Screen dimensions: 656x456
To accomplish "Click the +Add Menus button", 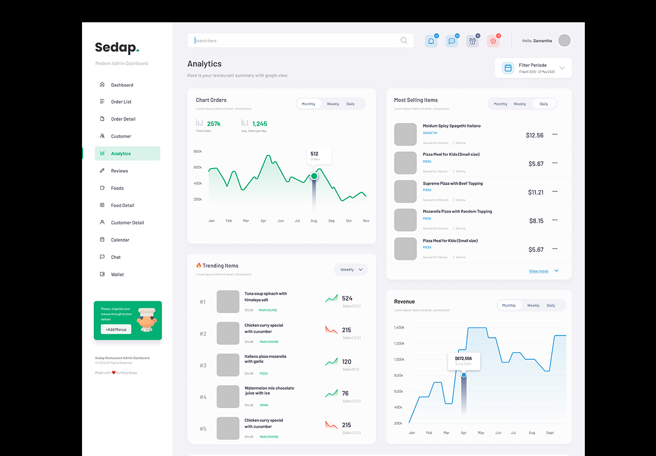I will coord(115,329).
